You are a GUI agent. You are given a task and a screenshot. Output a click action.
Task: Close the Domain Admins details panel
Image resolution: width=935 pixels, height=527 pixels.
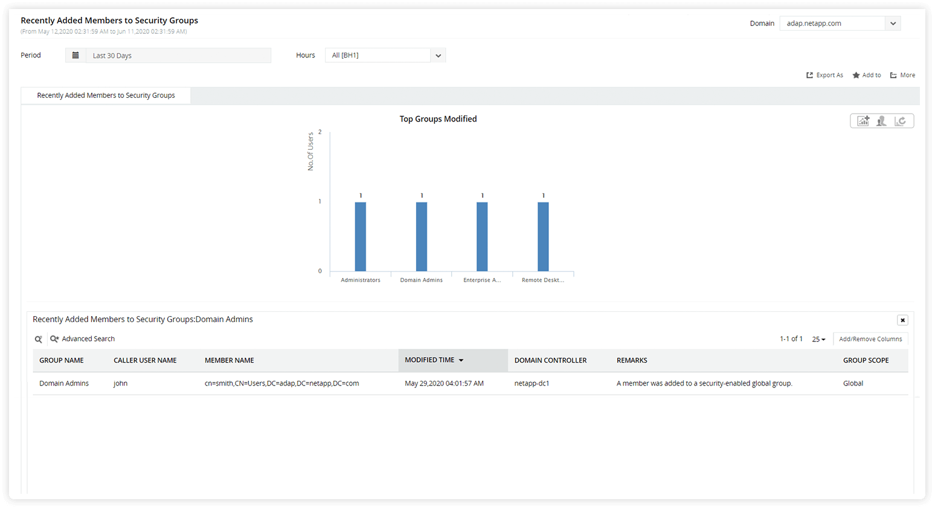click(902, 320)
